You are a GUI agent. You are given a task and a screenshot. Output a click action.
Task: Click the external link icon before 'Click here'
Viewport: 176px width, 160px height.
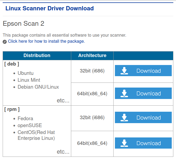(5, 42)
